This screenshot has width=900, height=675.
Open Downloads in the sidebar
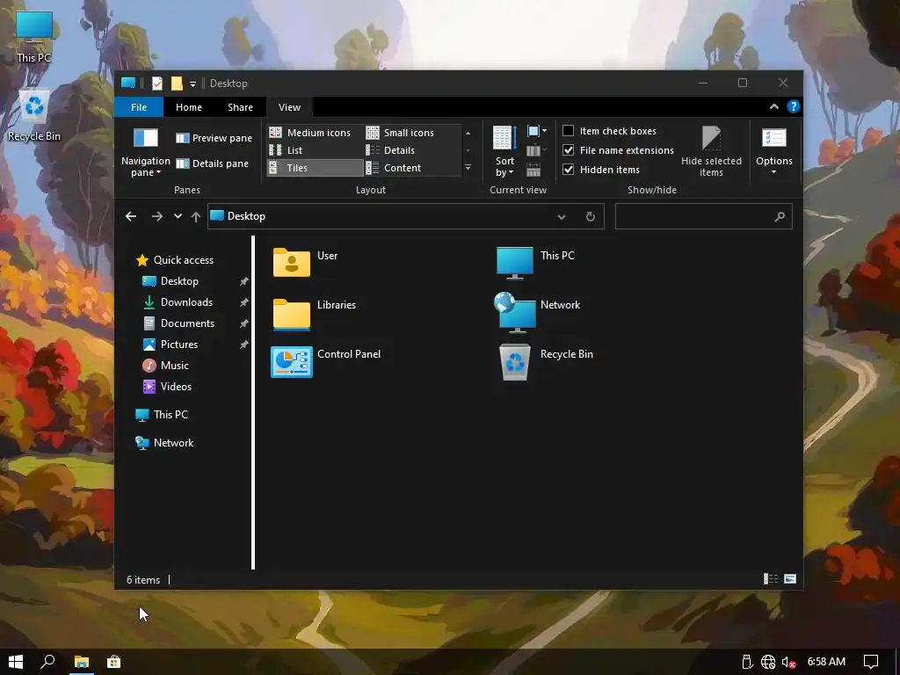(x=178, y=302)
